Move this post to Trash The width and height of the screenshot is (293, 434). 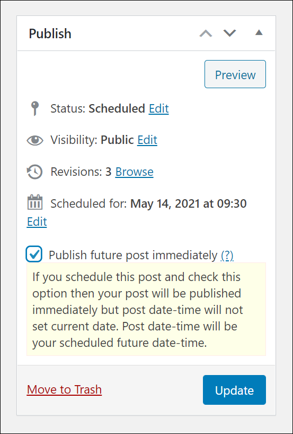click(64, 390)
